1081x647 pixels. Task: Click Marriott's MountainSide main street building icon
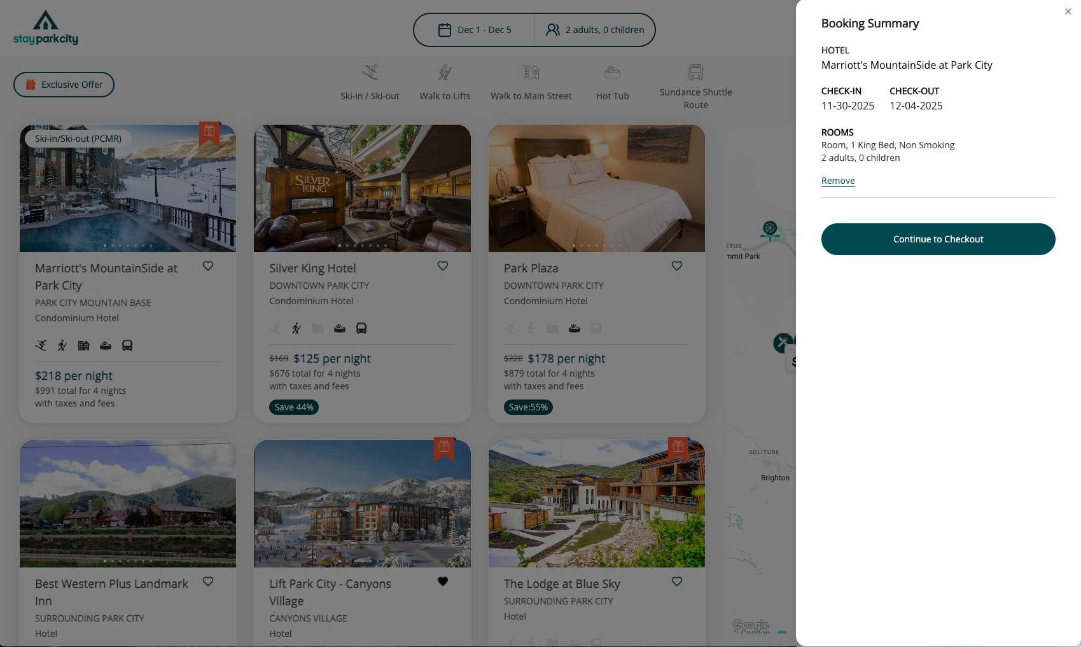[84, 345]
